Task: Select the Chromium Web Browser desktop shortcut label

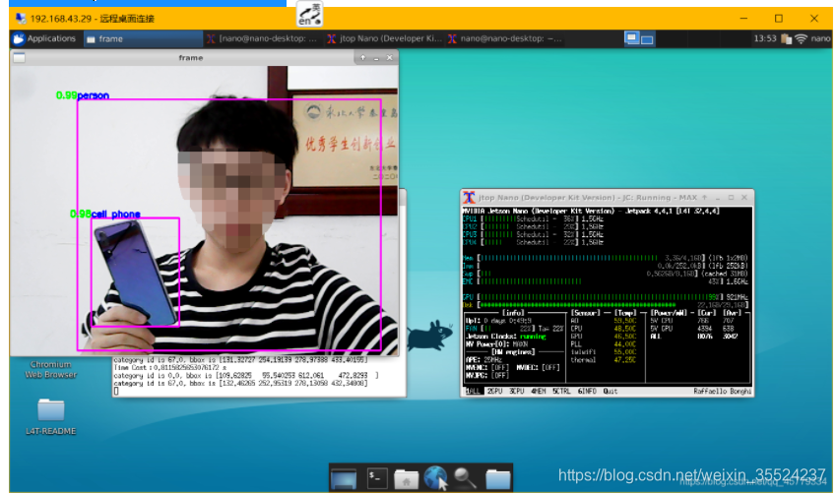Action: 50,369
